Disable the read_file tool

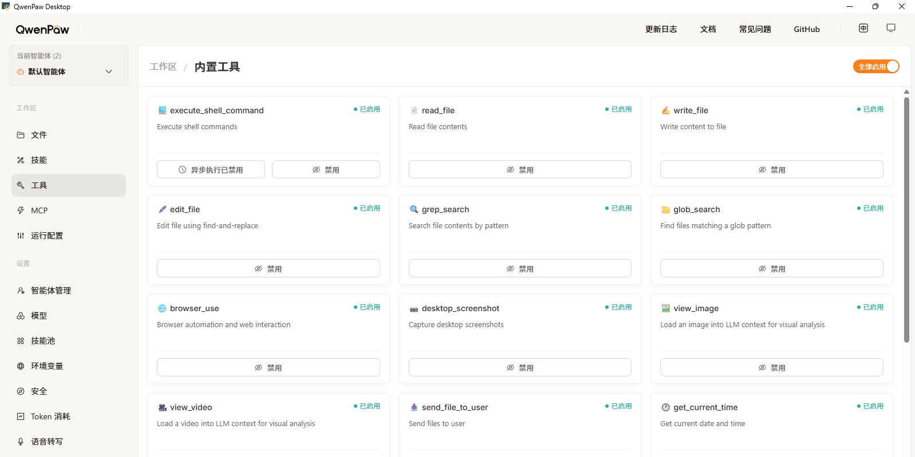(520, 169)
